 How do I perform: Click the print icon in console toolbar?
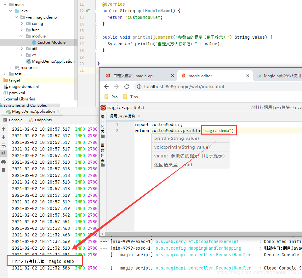3,162
